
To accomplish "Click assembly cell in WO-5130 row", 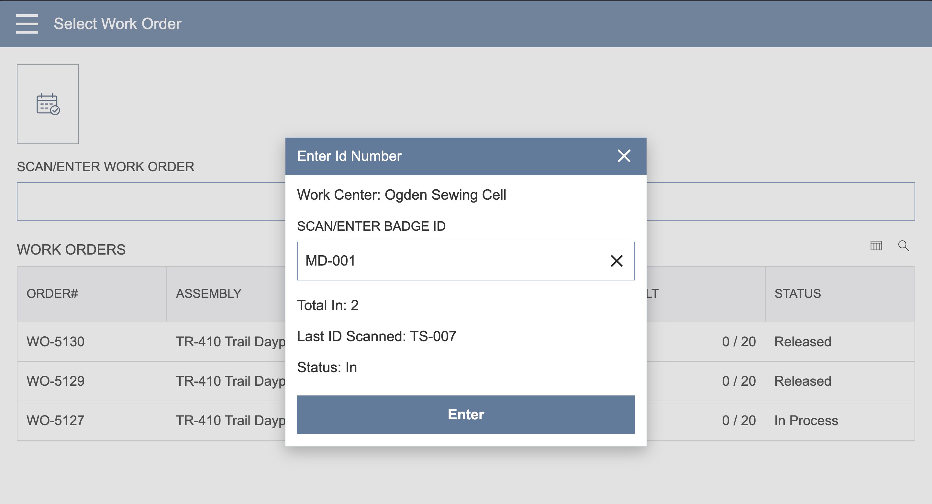I will click(x=230, y=341).
